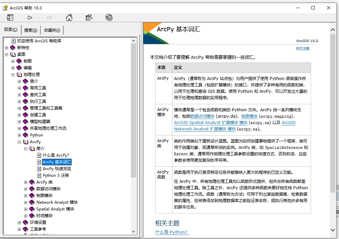This screenshot has height=239, width=339.
Task: Click the contents tree scroll-up arrow
Action: click(133, 41)
